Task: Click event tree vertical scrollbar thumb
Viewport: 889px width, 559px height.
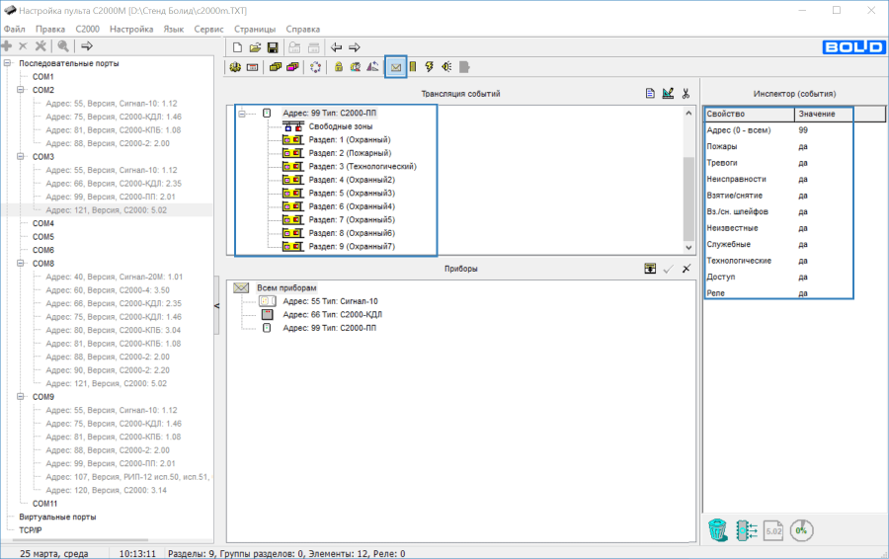Action: [688, 200]
